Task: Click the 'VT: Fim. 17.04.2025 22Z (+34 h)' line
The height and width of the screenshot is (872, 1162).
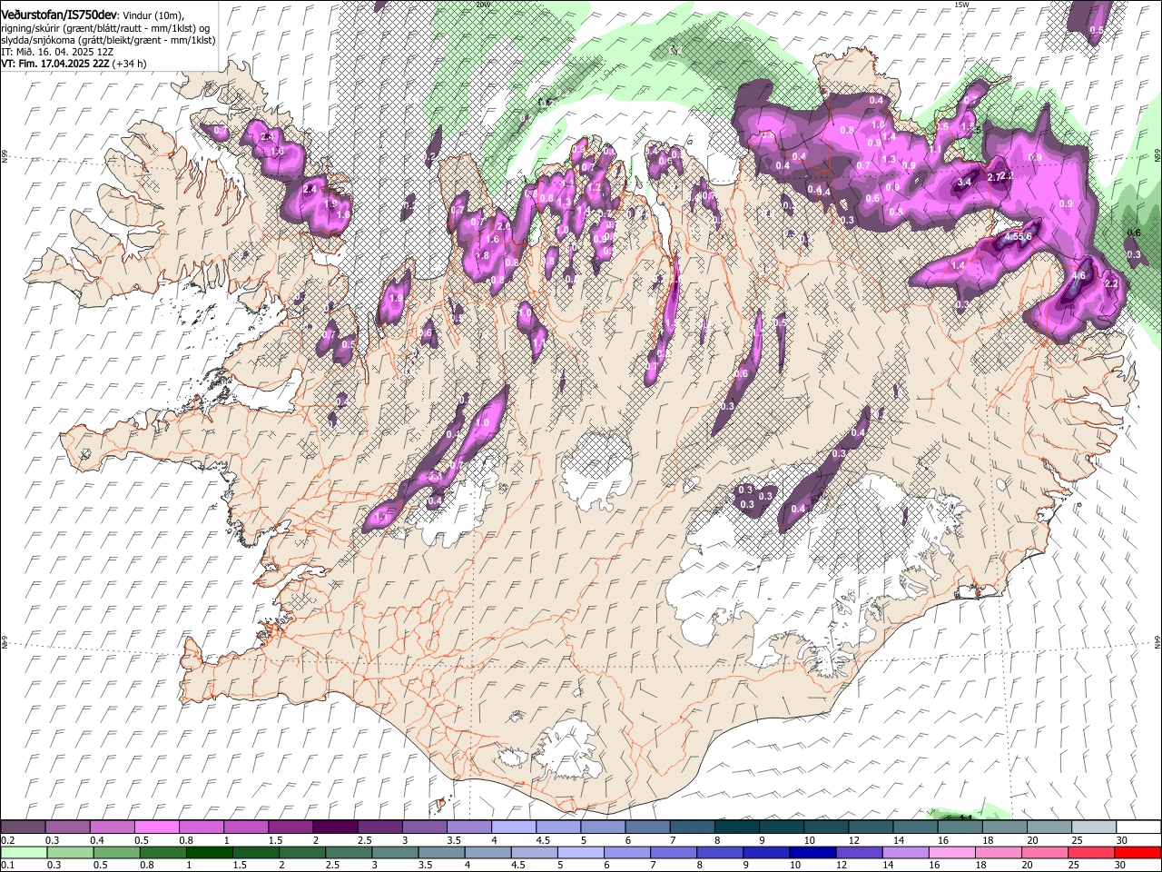Action: 74,64
